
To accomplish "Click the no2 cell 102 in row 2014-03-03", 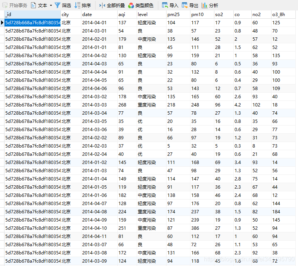I will click(261, 105).
